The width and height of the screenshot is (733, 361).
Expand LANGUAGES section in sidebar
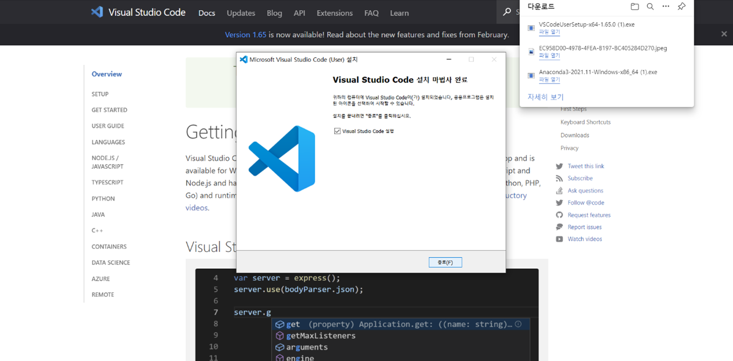click(x=108, y=142)
